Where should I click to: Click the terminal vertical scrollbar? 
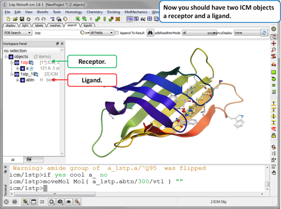click(267, 183)
